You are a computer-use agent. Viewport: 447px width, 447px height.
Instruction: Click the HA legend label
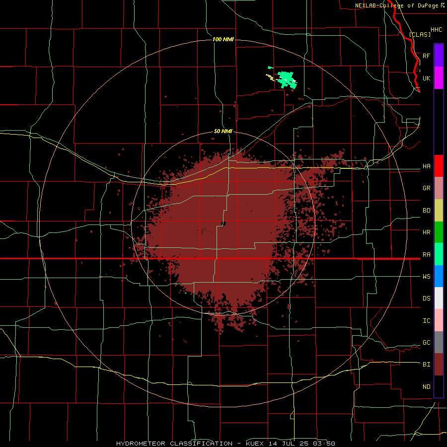(426, 166)
